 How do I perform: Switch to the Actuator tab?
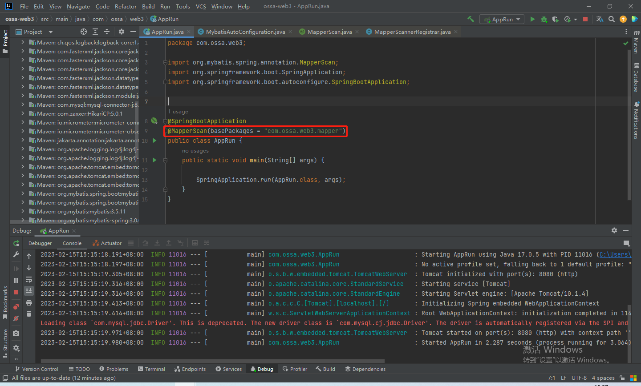(x=107, y=243)
